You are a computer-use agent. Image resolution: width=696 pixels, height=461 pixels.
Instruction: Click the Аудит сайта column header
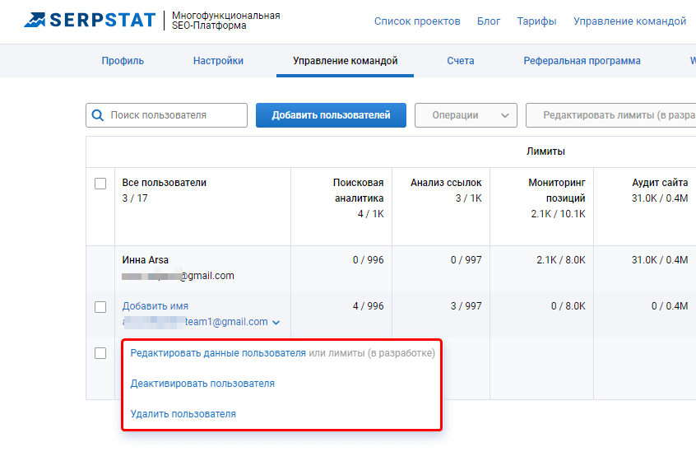tap(660, 183)
